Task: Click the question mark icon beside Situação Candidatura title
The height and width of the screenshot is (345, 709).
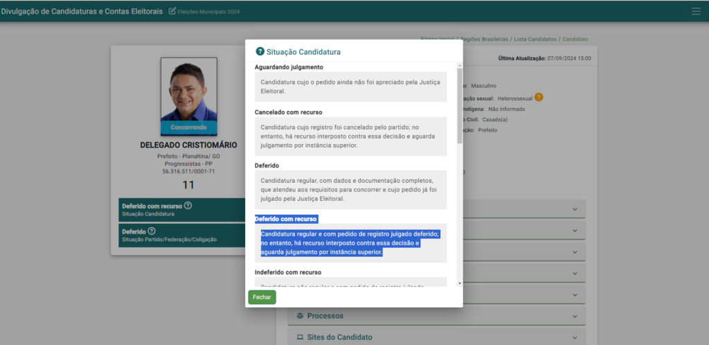Action: [260, 51]
